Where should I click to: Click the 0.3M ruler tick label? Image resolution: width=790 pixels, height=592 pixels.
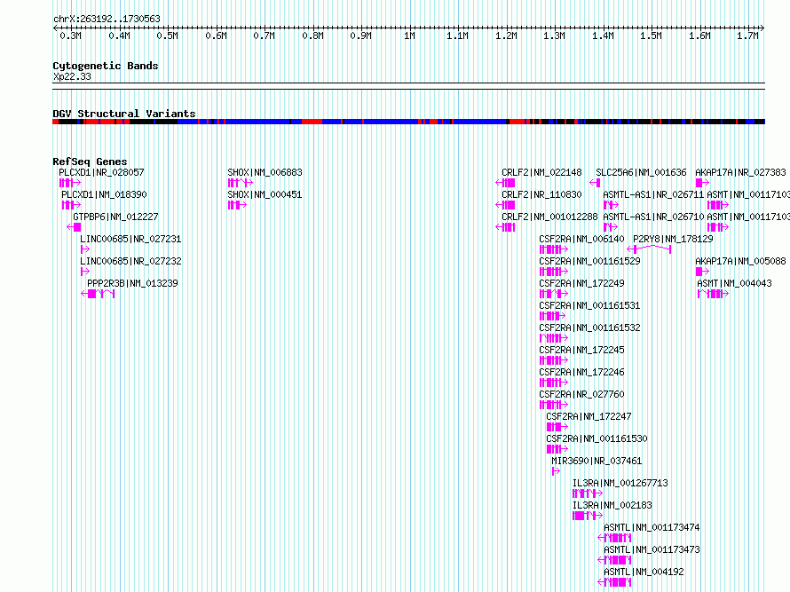(70, 36)
